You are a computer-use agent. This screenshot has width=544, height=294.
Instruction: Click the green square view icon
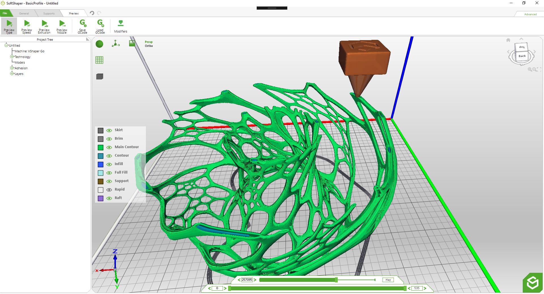point(132,43)
